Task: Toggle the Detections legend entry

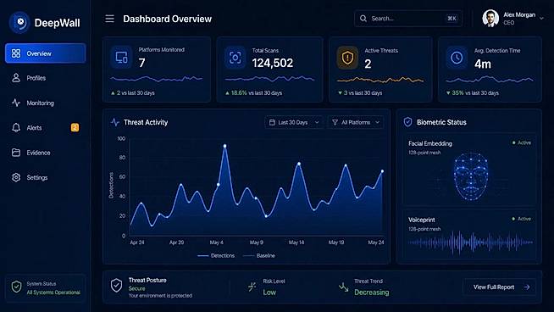Action: 216,255
